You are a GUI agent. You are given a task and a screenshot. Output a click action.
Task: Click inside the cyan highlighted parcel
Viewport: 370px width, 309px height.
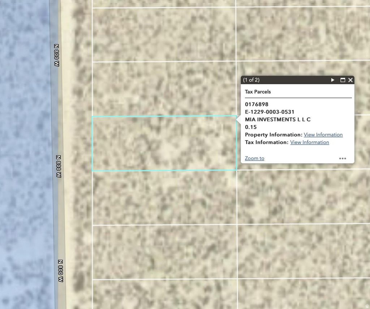(164, 143)
